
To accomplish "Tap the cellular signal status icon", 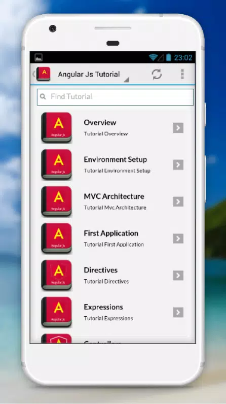I will [161, 58].
